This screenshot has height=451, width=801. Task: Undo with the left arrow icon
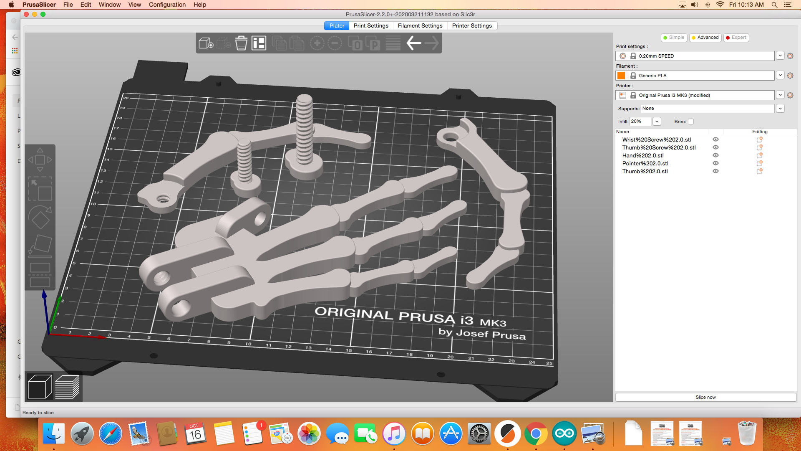tap(413, 43)
